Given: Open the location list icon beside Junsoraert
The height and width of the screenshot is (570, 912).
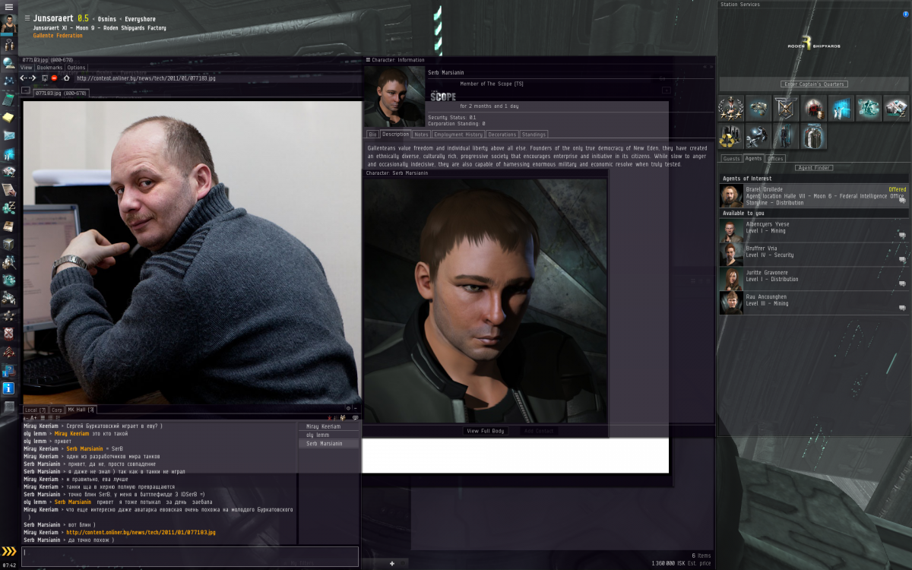Looking at the screenshot, I should pyautogui.click(x=27, y=17).
